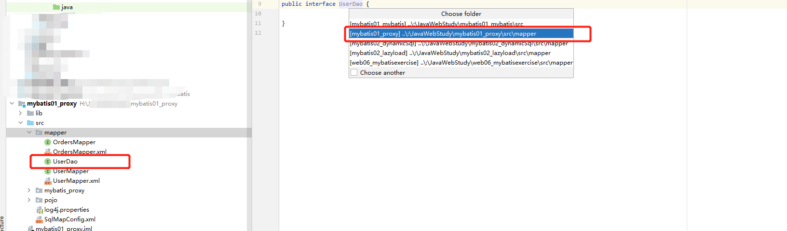
Task: Open the UserMapper interface file
Action: point(71,171)
